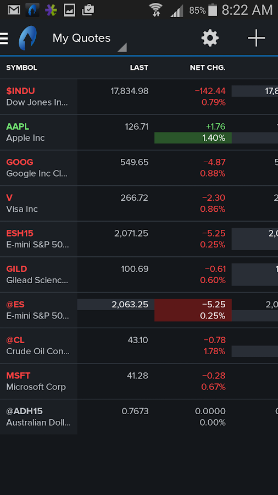Tap AAPL +1.76 net change

coord(215,127)
